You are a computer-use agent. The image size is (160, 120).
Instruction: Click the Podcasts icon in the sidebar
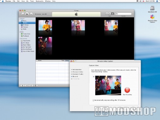pyautogui.click(x=22, y=27)
